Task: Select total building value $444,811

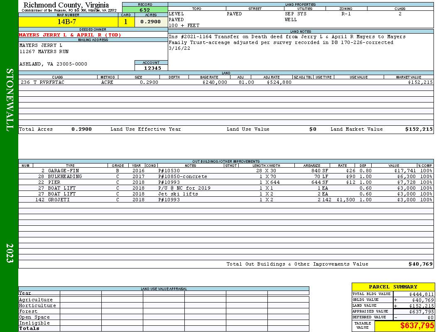Action: pos(421,294)
